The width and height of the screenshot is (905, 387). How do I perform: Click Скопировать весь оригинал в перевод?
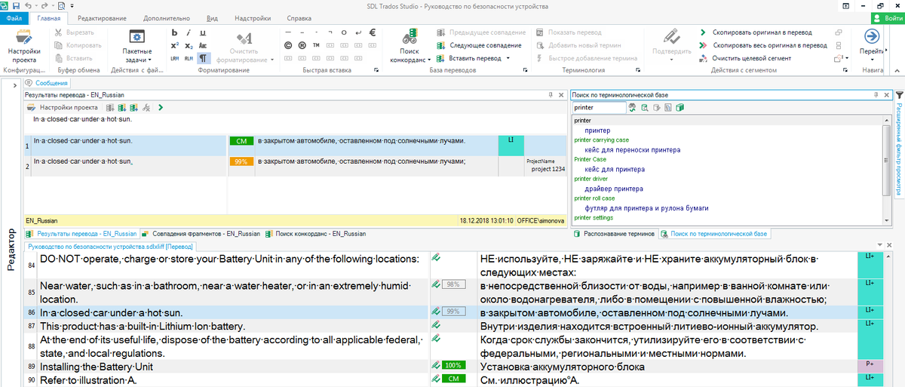point(763,45)
